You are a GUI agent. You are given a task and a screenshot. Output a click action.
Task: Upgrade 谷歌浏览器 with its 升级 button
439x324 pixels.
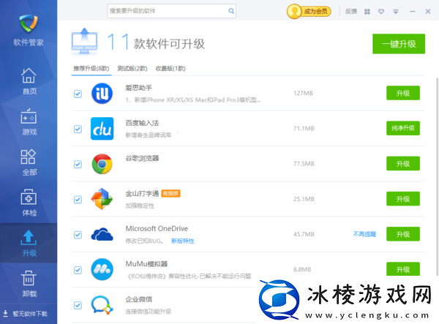click(x=403, y=163)
